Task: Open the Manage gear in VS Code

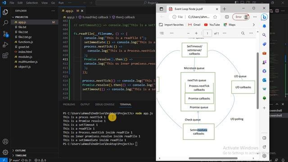Action: [5, 152]
